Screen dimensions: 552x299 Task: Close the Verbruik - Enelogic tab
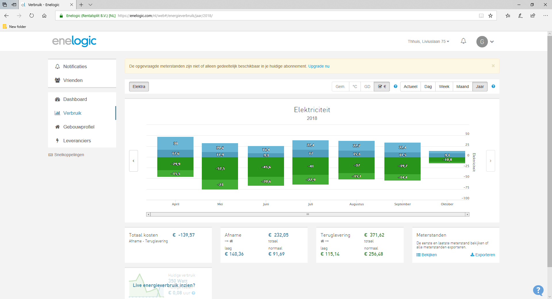click(x=72, y=5)
